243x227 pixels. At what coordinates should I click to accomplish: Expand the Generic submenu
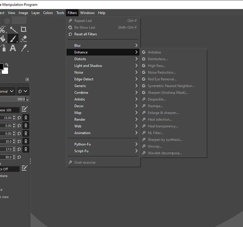(x=103, y=86)
